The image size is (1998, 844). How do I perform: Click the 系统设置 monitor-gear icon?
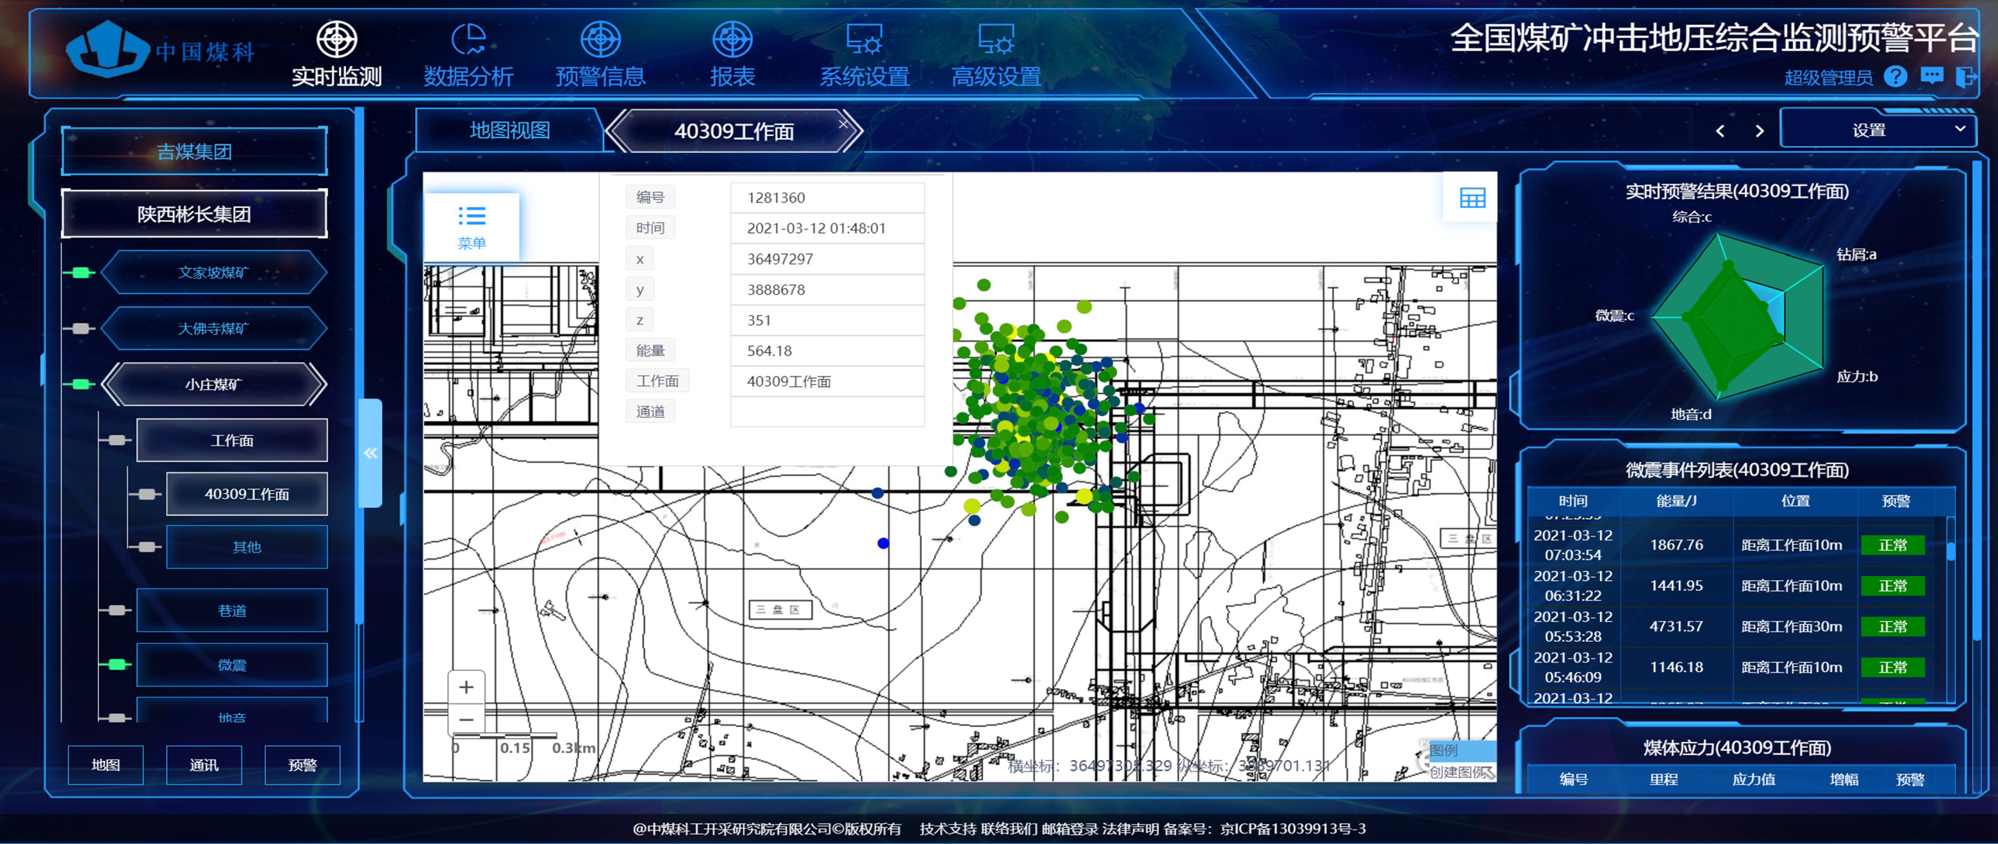click(x=864, y=40)
